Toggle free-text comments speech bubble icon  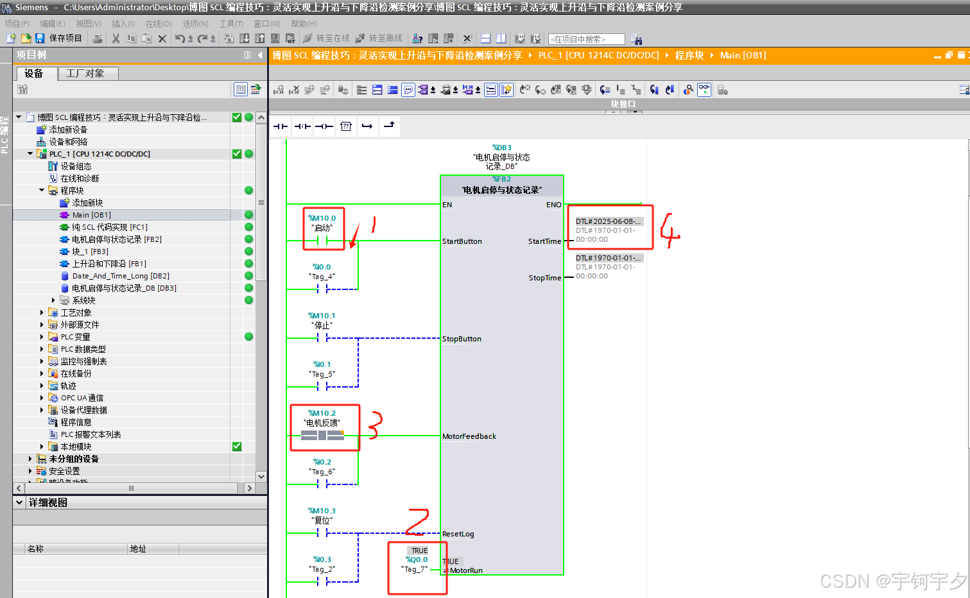(408, 90)
